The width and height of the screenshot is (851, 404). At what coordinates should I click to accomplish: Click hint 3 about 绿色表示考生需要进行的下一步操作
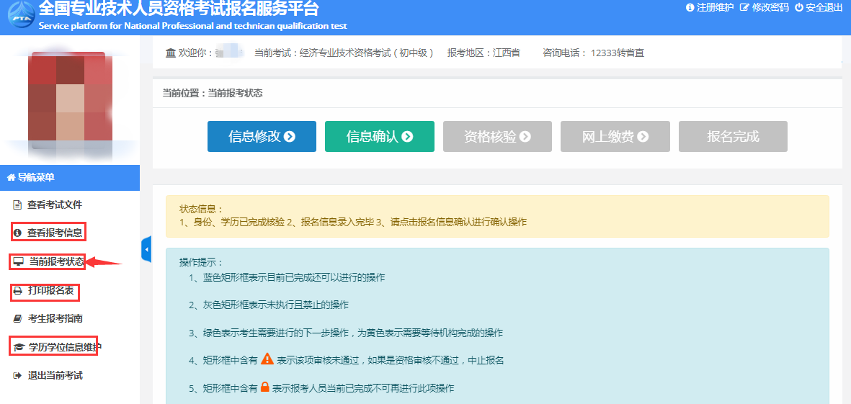(347, 333)
